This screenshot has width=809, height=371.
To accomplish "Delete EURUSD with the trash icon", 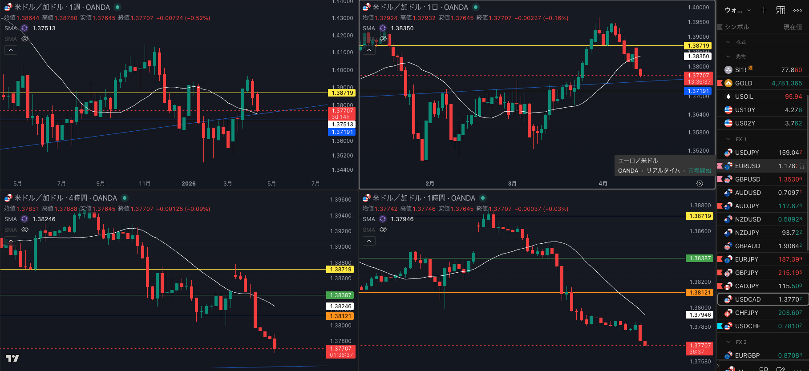I will coord(801,166).
